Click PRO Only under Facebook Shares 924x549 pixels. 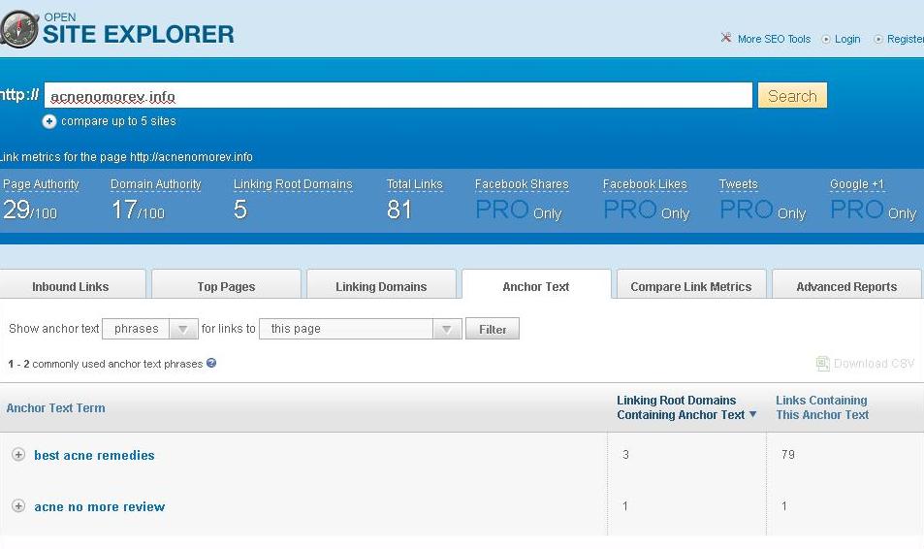(519, 210)
